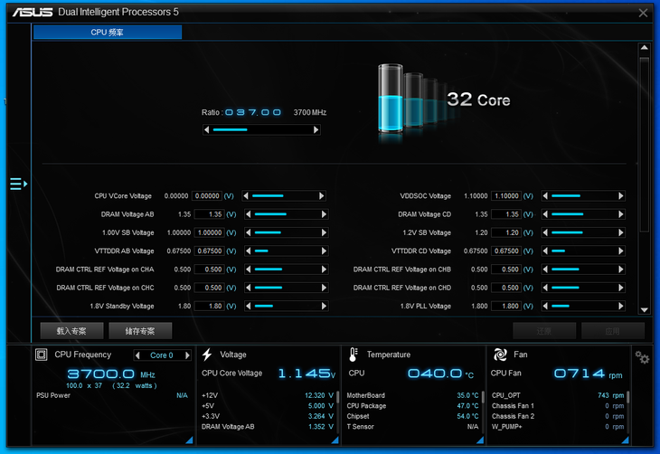The height and width of the screenshot is (454, 660).
Task: Decrease CPU ratio with left arrow
Action: pyautogui.click(x=206, y=129)
